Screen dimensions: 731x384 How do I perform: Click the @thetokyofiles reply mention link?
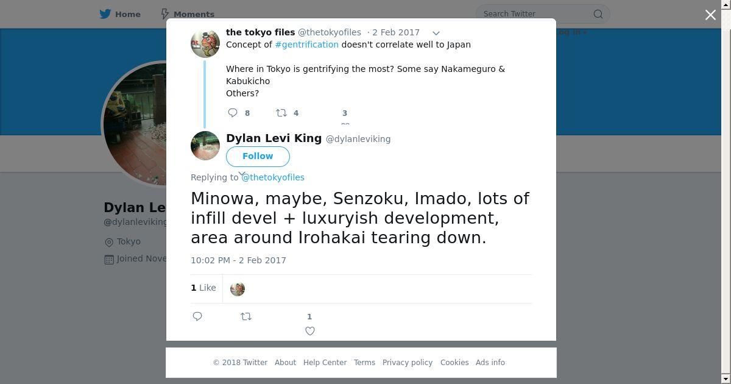(x=273, y=177)
